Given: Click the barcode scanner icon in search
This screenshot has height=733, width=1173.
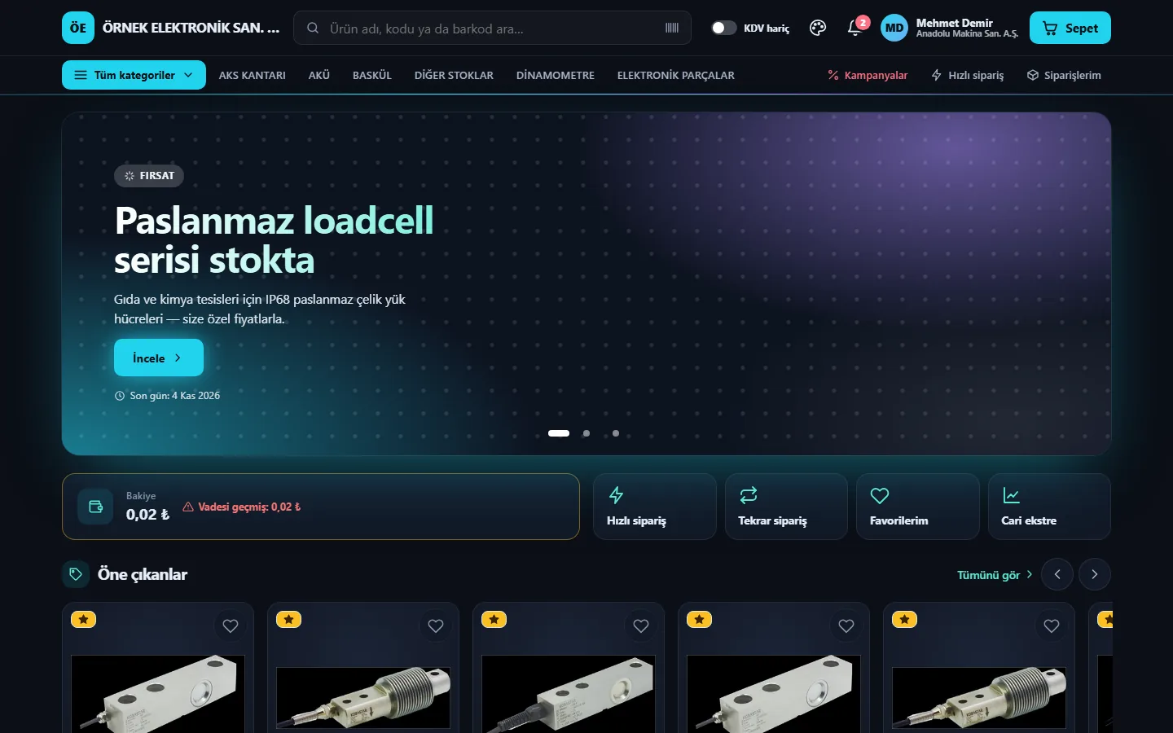Looking at the screenshot, I should pyautogui.click(x=672, y=28).
